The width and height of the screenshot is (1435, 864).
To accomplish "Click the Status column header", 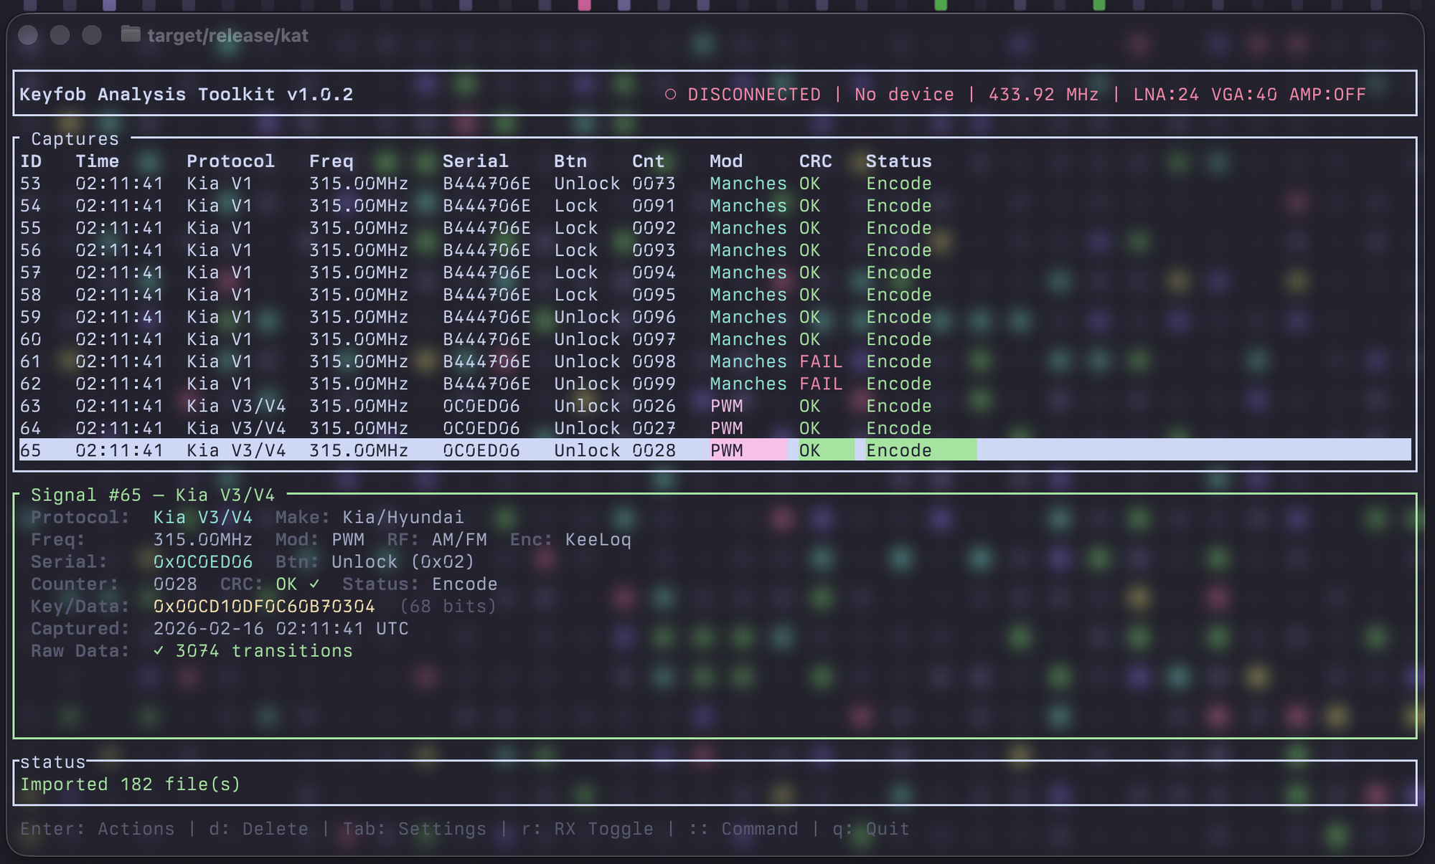I will pos(898,161).
